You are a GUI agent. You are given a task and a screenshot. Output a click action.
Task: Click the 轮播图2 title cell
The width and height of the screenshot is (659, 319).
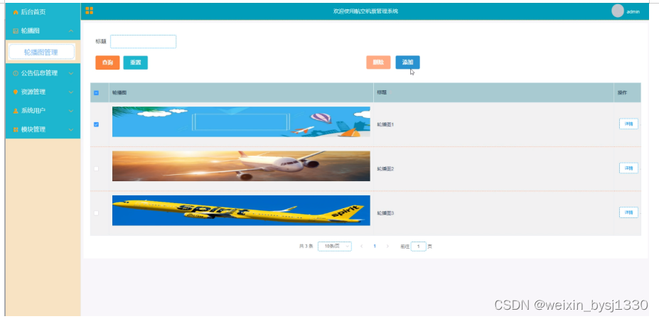[x=385, y=169]
